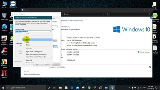Open volume control in system tray
Image resolution: width=160 pixels, height=90 pixels.
[141, 88]
